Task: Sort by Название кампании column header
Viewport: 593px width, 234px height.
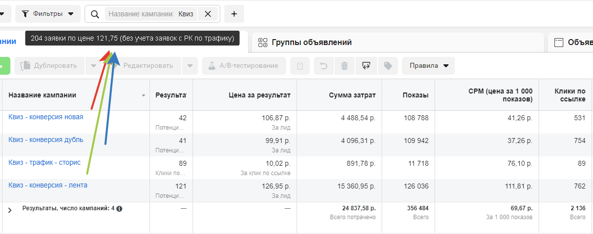Action: tap(43, 95)
